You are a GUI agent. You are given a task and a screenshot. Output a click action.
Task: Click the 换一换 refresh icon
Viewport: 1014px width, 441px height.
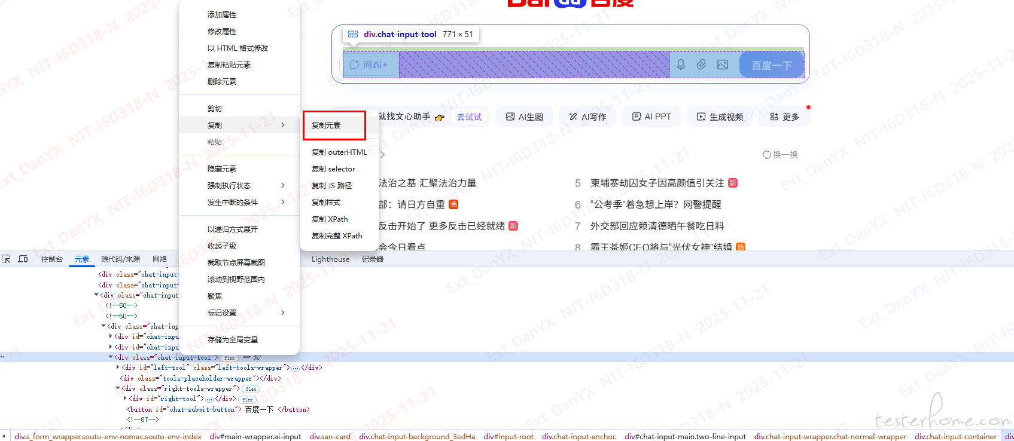click(x=766, y=155)
